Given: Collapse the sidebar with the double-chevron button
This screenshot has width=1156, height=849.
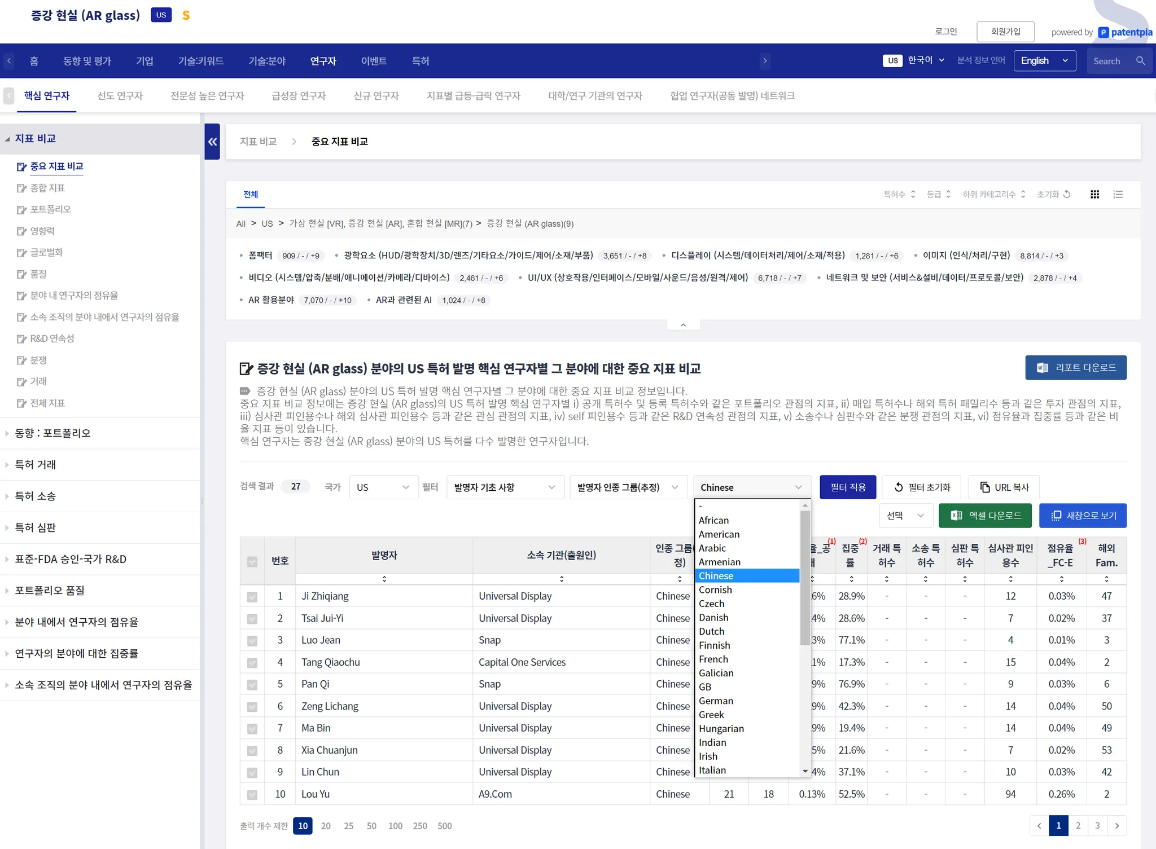Looking at the screenshot, I should pyautogui.click(x=212, y=142).
